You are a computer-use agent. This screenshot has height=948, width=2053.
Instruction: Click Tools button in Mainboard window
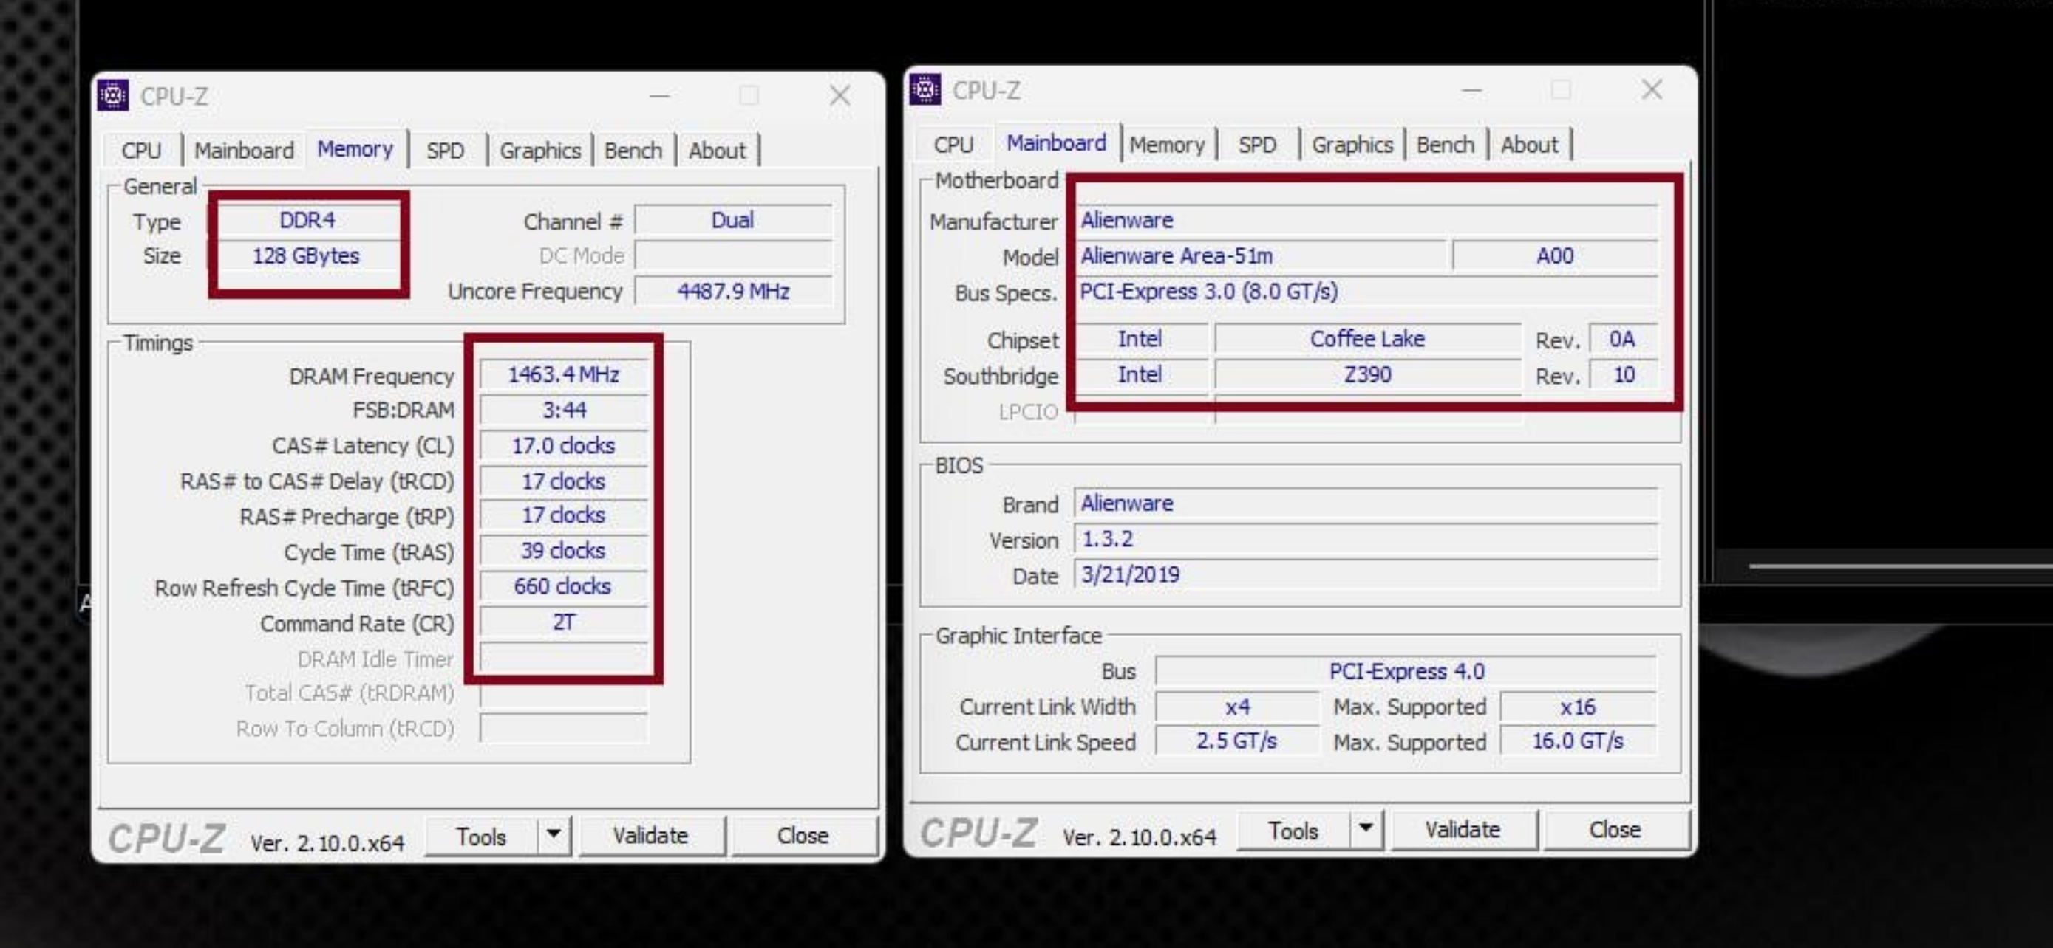pyautogui.click(x=1293, y=830)
